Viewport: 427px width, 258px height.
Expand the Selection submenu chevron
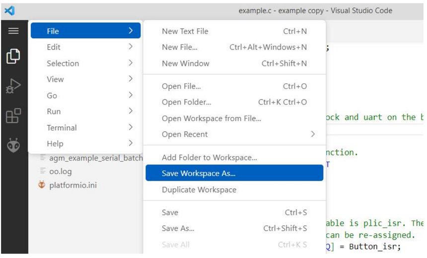[x=131, y=63]
